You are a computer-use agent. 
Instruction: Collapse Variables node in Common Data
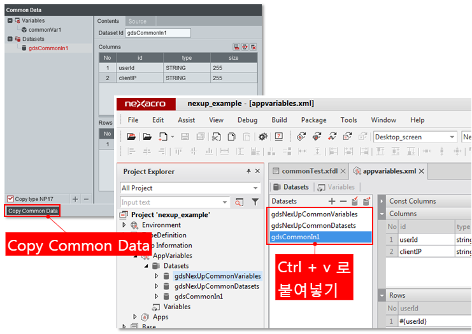click(10, 20)
